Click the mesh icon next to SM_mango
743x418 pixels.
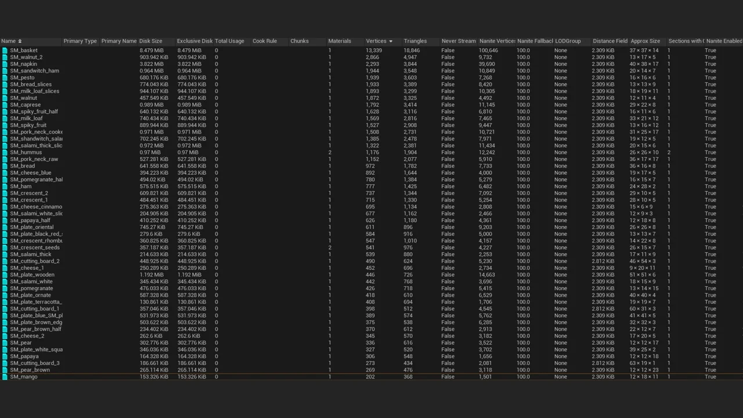click(x=5, y=377)
